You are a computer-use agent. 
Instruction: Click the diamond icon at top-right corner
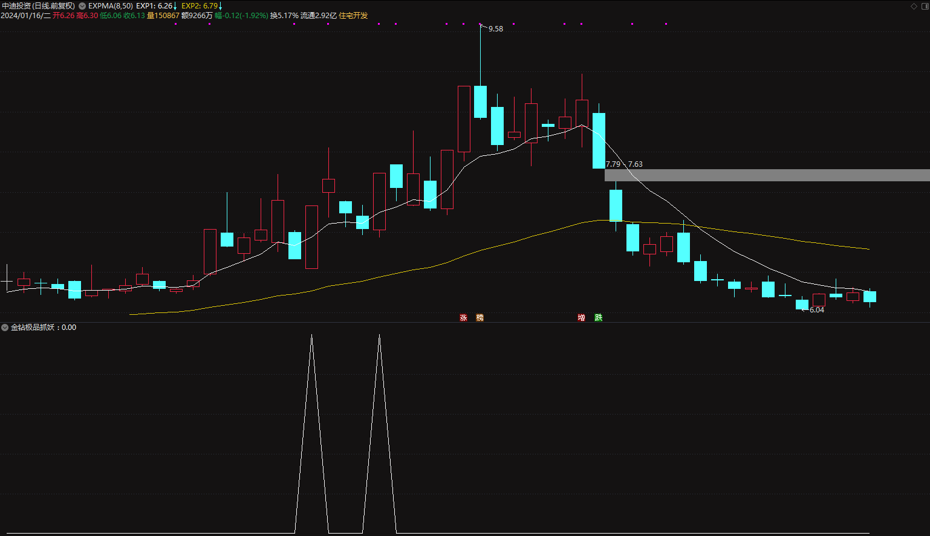(x=914, y=6)
